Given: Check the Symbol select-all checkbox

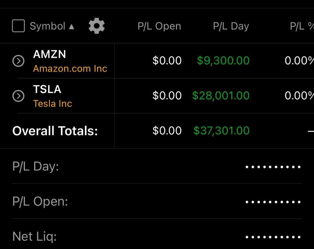Looking at the screenshot, I should (18, 26).
